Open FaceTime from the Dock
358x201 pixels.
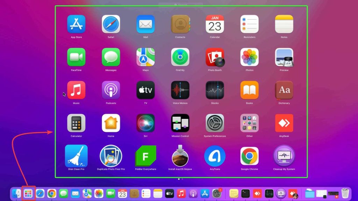coord(111,194)
